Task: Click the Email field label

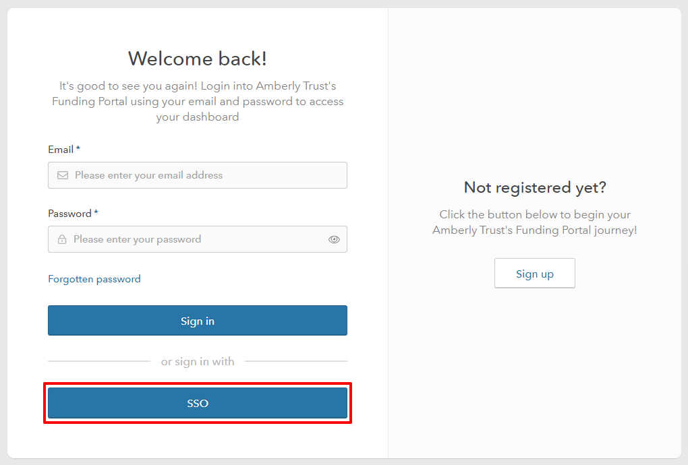Action: click(x=61, y=150)
